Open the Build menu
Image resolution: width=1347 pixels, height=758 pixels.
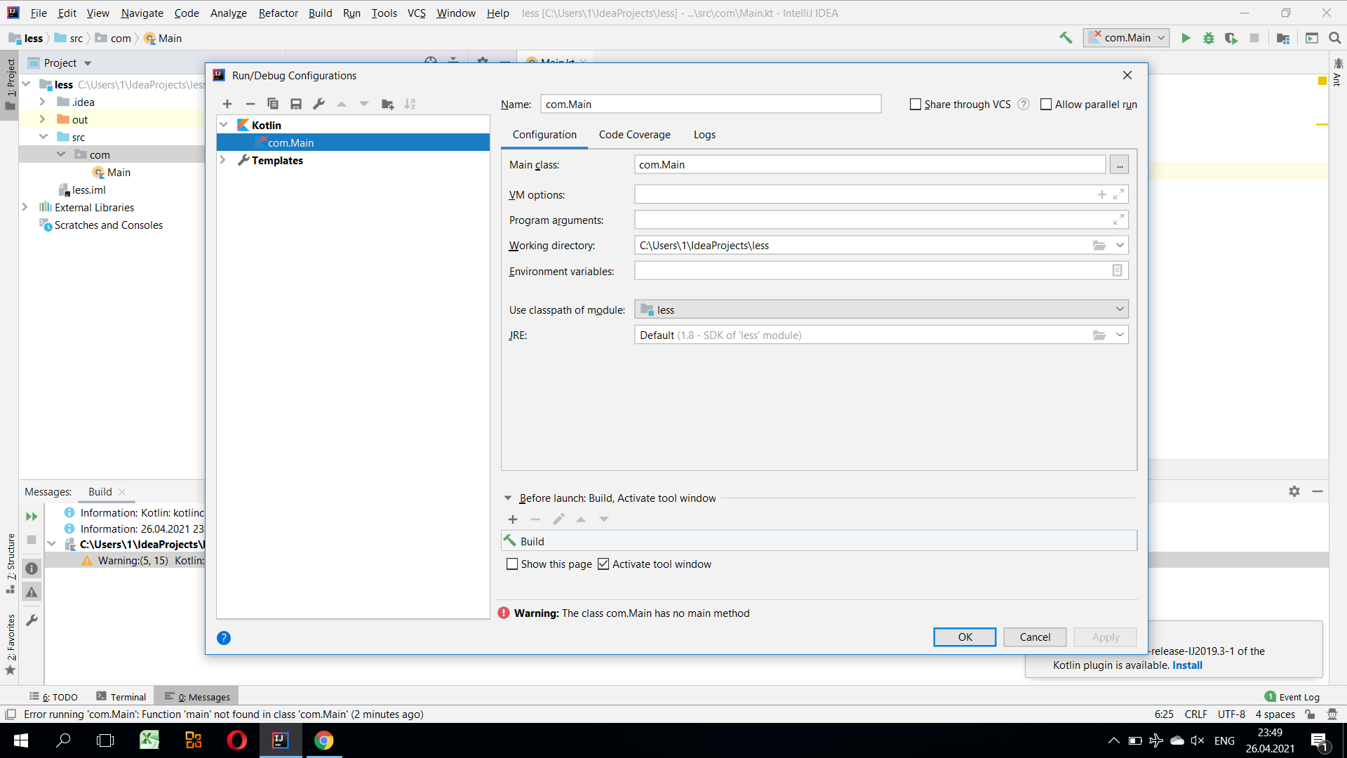tap(320, 13)
